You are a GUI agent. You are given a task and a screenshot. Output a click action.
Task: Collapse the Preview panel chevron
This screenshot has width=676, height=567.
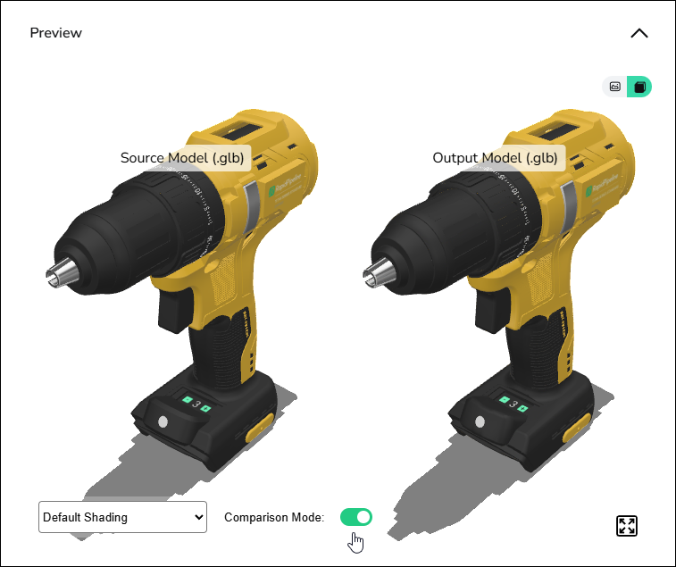tap(639, 34)
